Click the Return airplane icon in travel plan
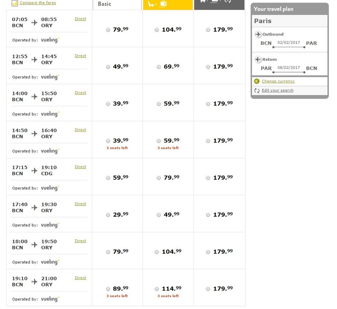 pos(258,60)
